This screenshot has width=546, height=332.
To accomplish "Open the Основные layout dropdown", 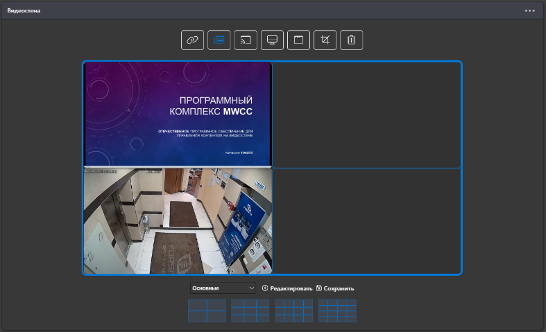I will (x=223, y=288).
